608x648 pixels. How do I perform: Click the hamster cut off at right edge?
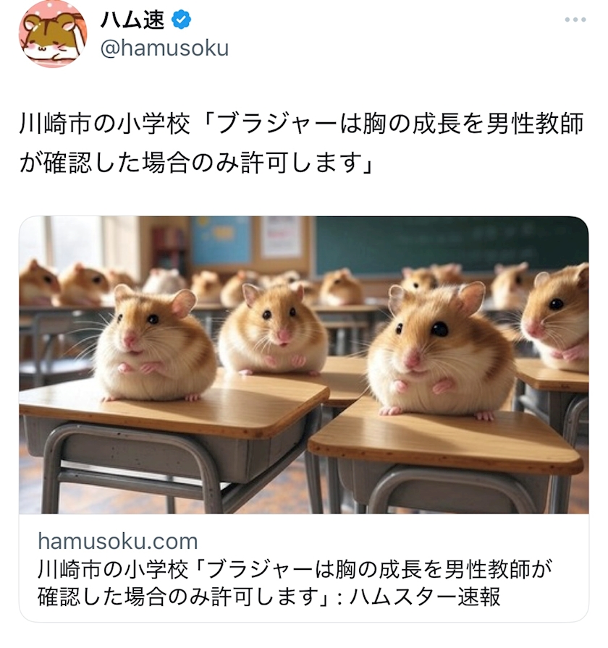point(555,317)
